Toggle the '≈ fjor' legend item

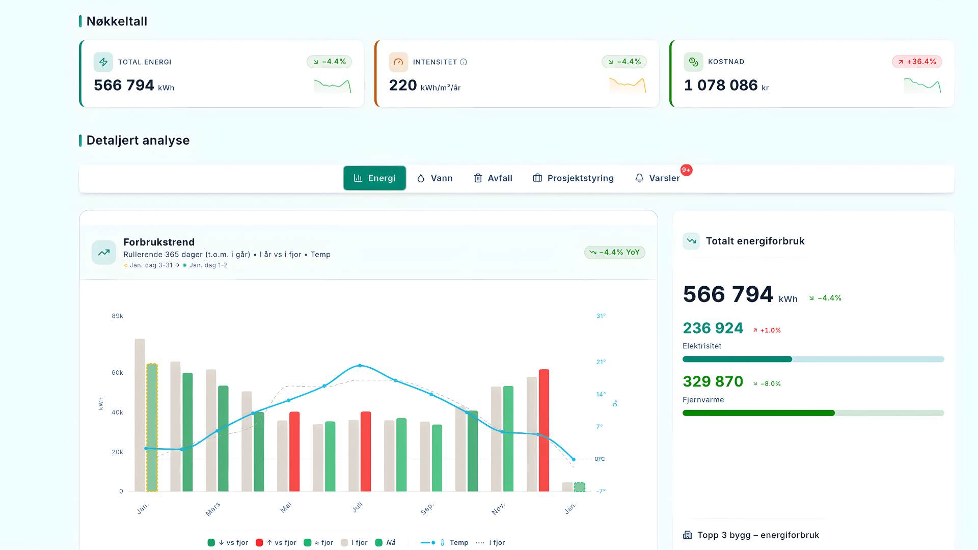318,542
